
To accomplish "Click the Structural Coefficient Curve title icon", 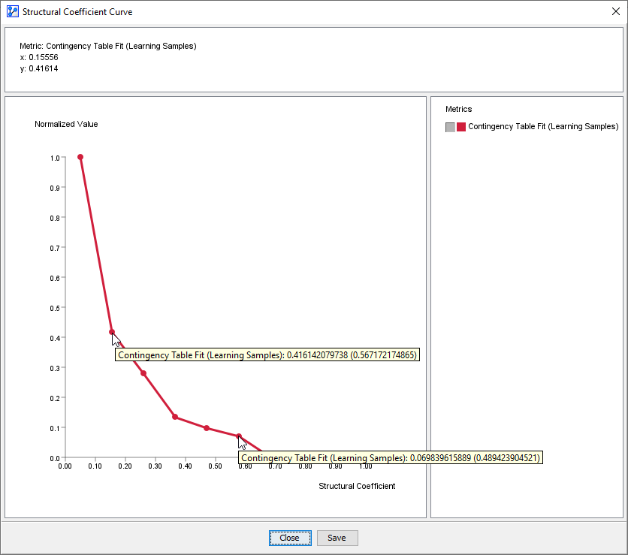I will (13, 11).
